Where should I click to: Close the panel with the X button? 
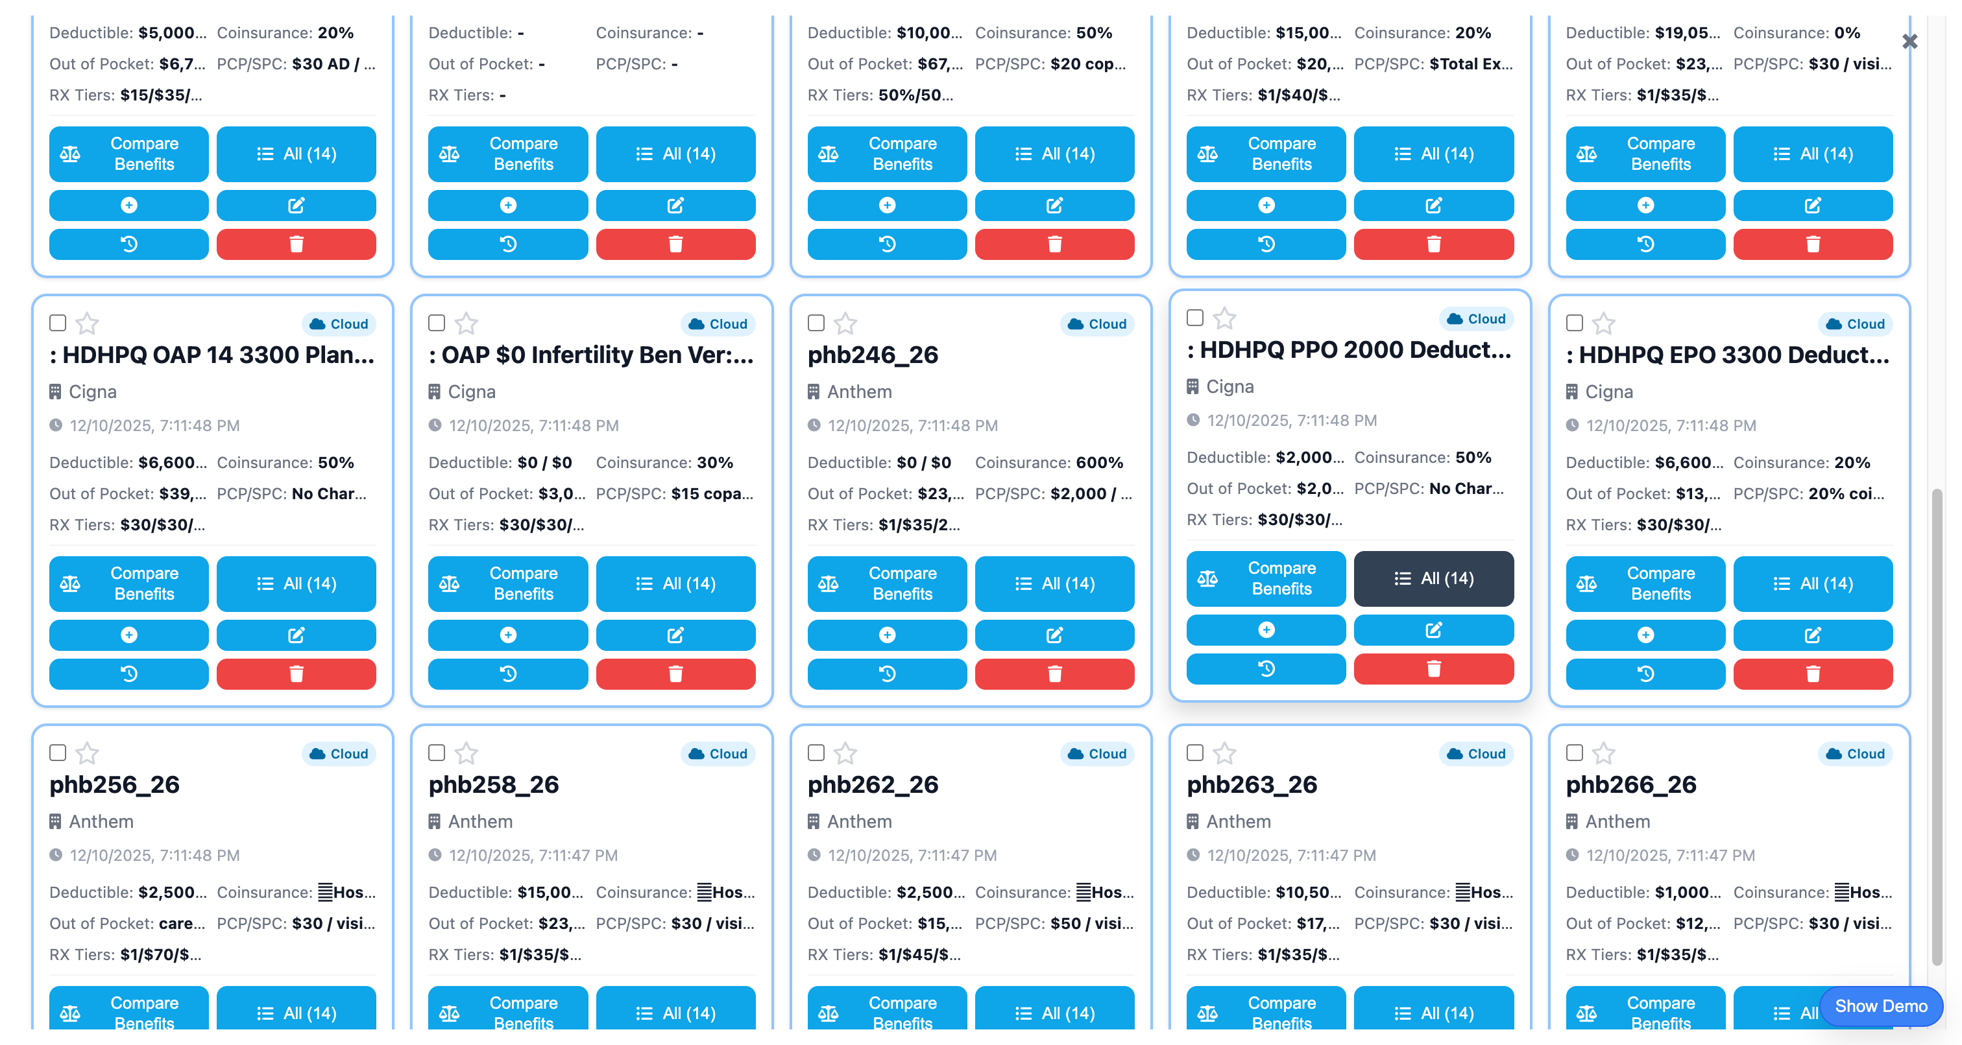pos(1909,41)
